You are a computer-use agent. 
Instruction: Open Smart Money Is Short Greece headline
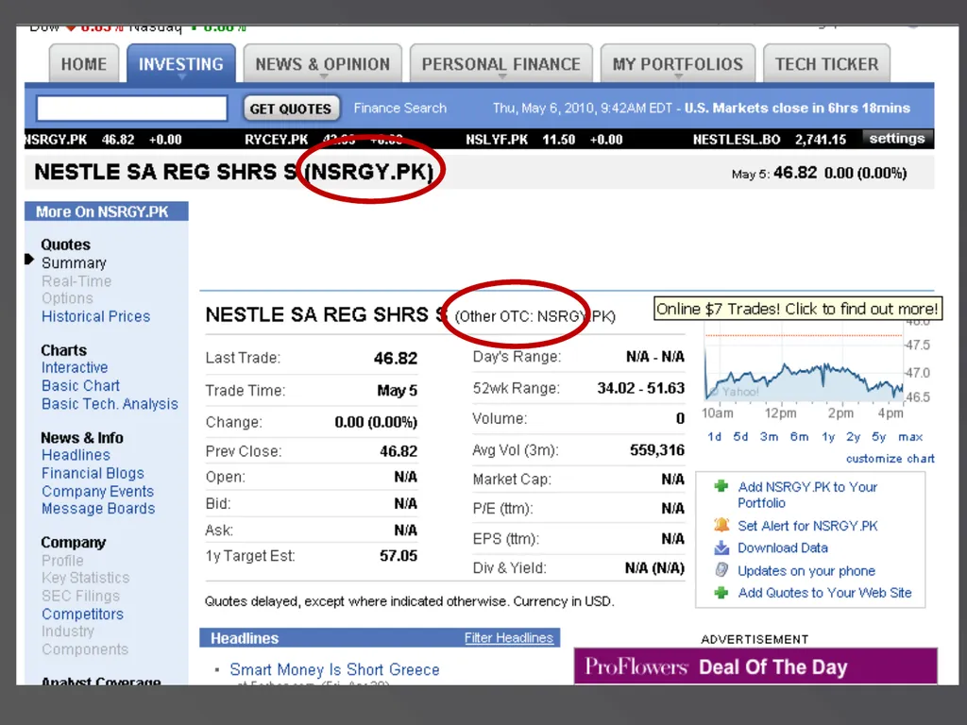point(335,669)
